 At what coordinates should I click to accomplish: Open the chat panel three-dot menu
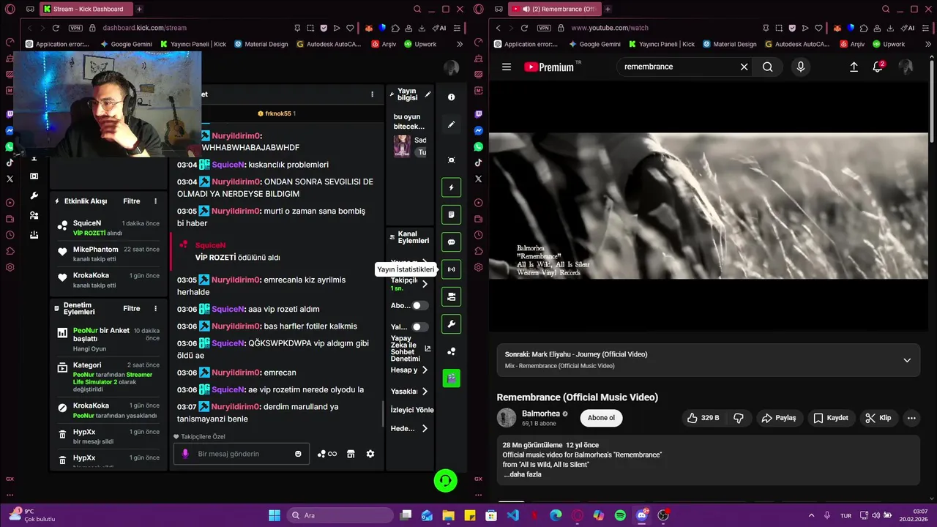point(372,94)
